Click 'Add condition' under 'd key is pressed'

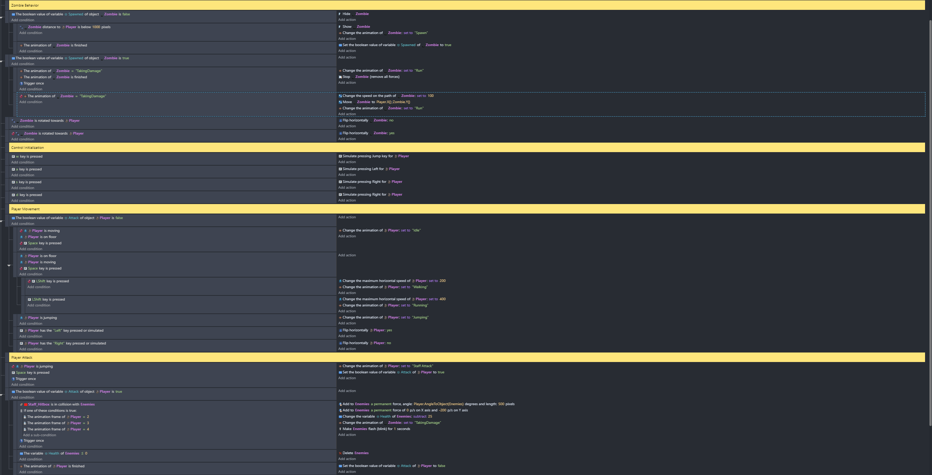coord(23,201)
